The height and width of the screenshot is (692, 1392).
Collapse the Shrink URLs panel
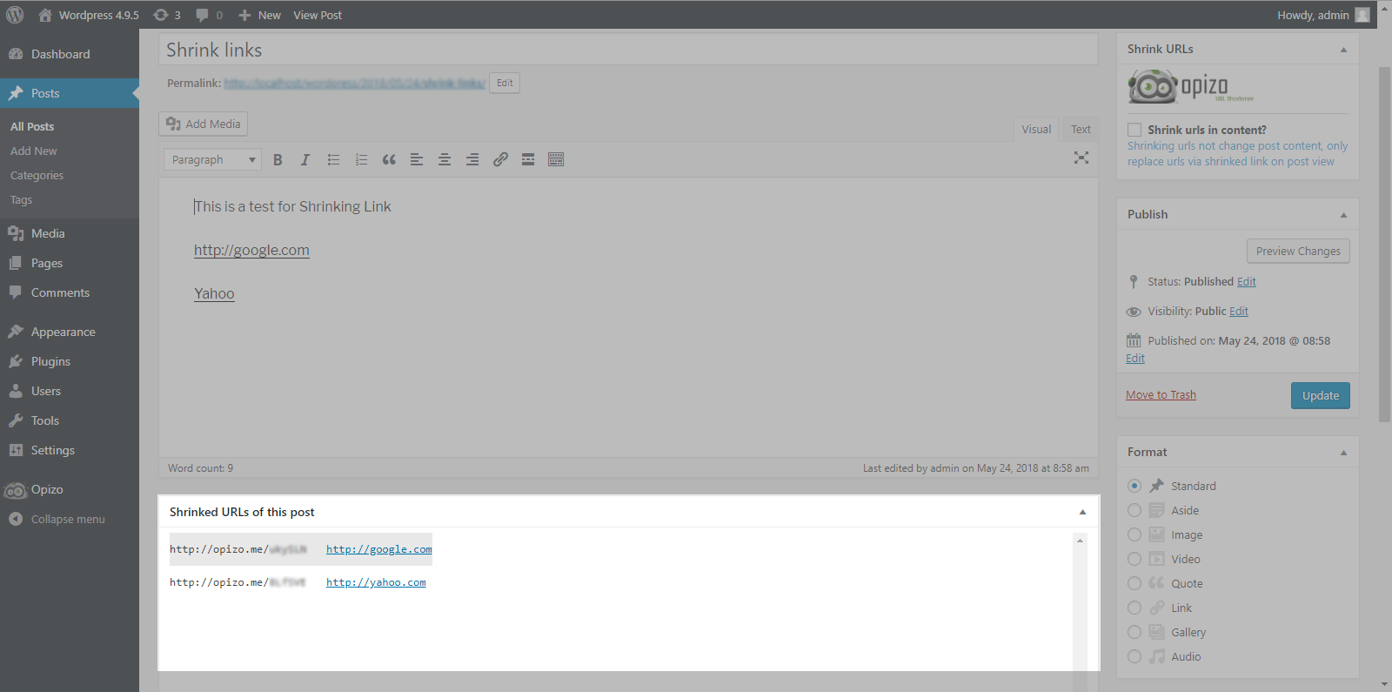1343,50
